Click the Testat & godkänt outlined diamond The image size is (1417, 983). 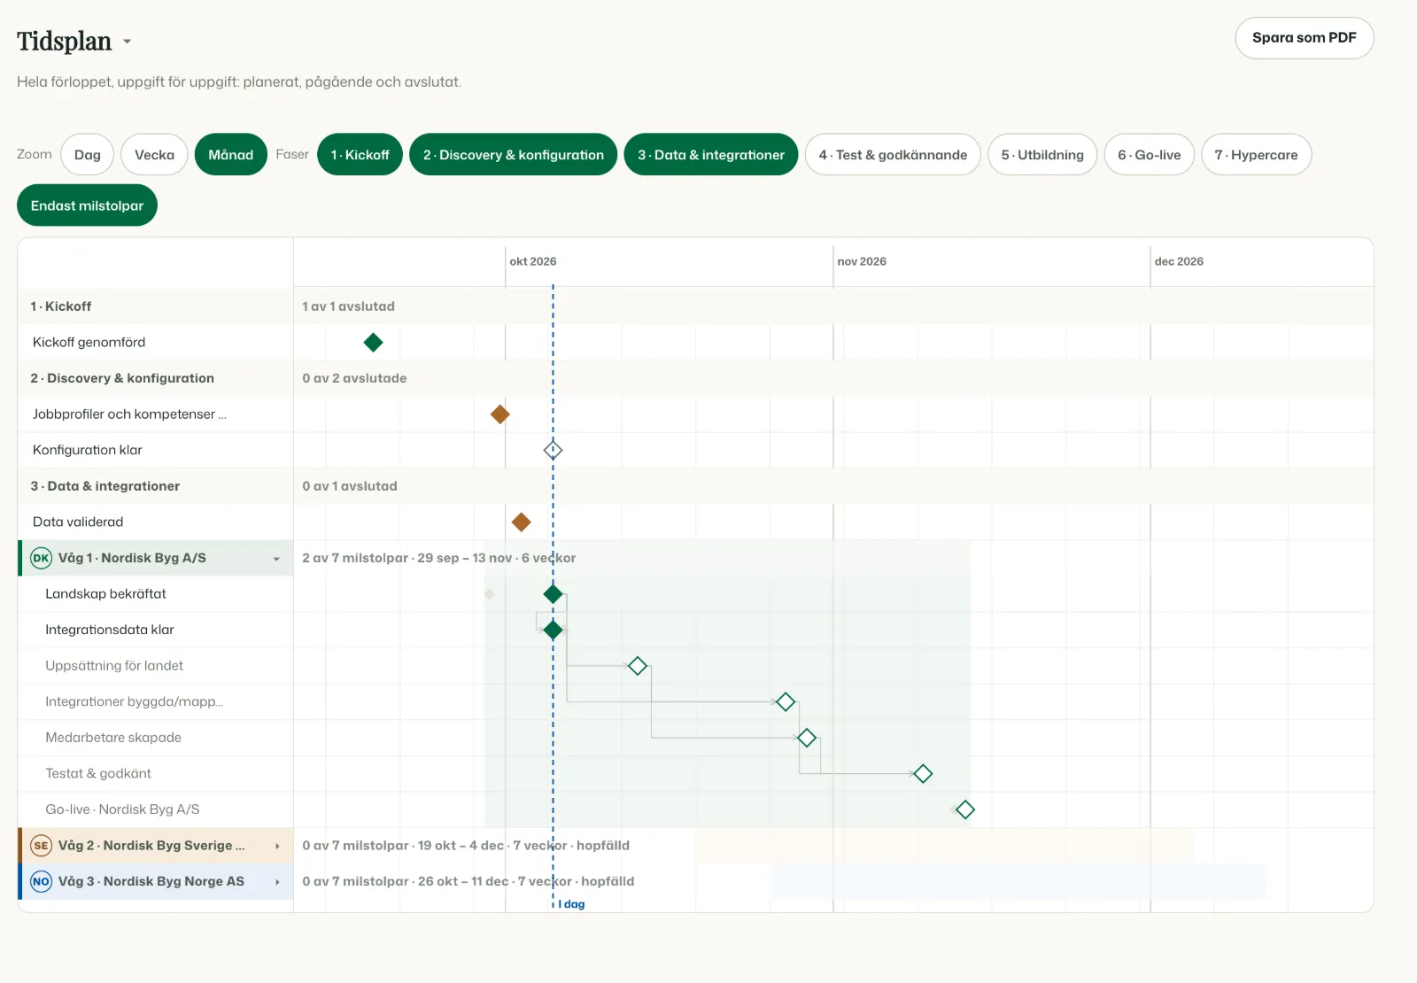click(x=923, y=774)
